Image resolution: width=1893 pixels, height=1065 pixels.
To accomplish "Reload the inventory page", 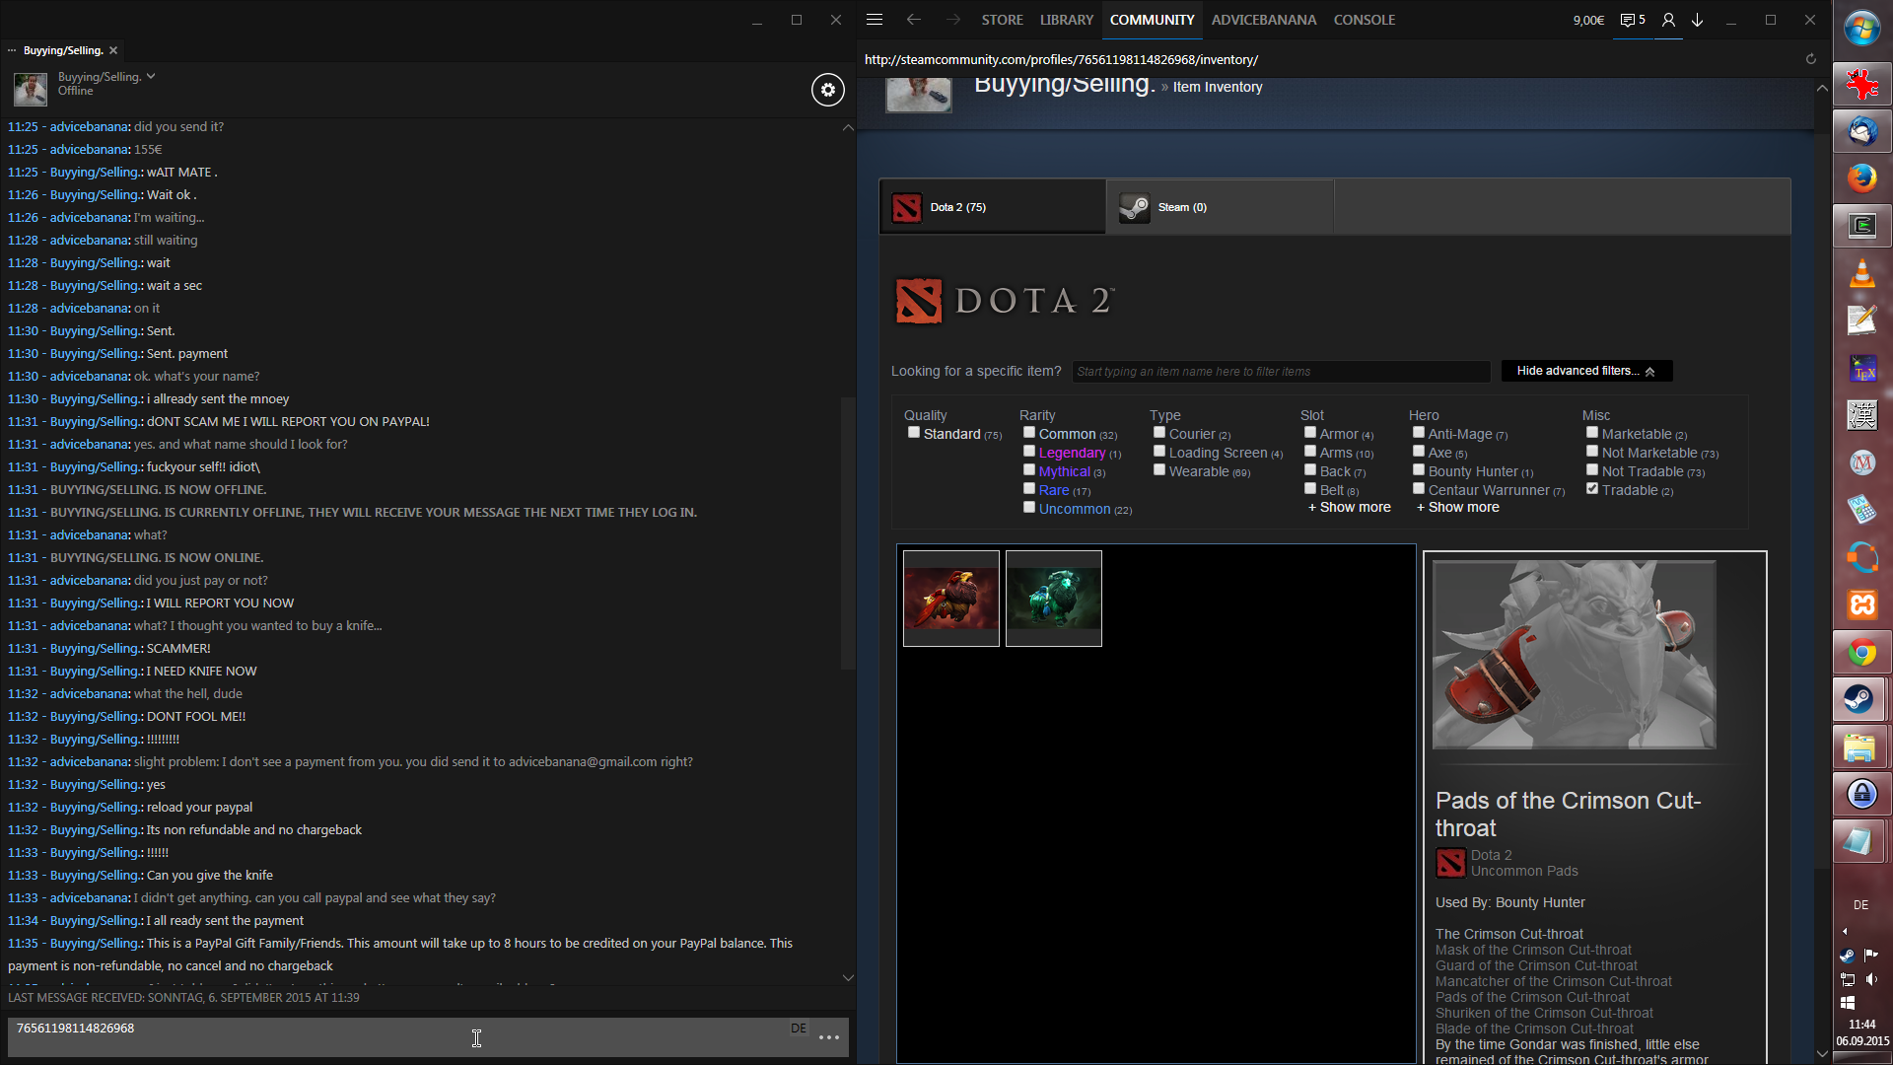I will tap(1810, 59).
